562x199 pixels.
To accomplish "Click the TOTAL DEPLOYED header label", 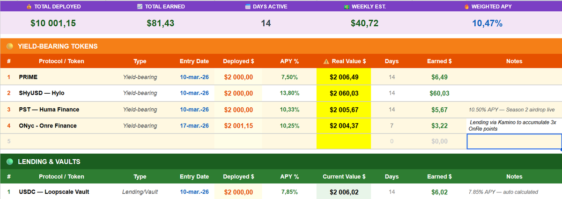I will click(58, 7).
